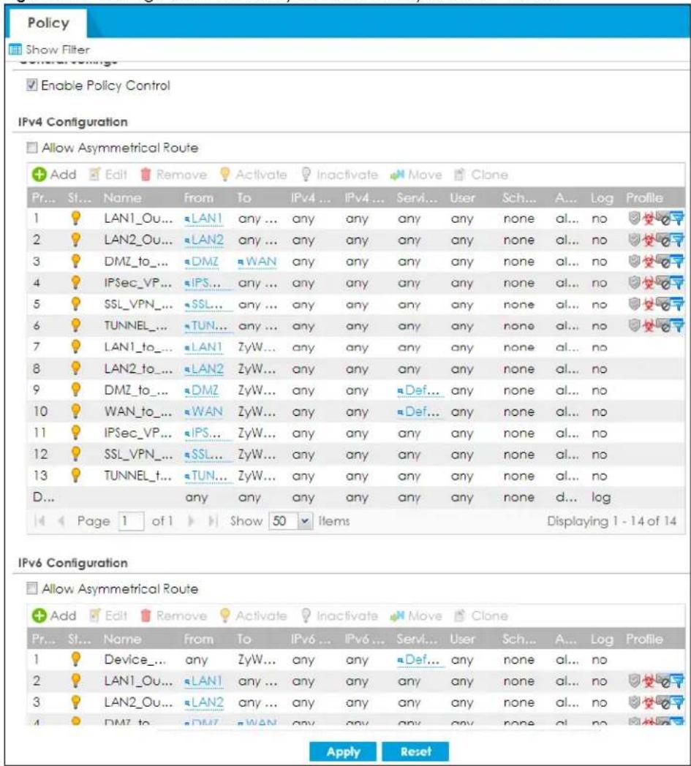Click 'Displaying 1 - 14 of 14' text
This screenshot has height=766, width=691.
coord(611,521)
